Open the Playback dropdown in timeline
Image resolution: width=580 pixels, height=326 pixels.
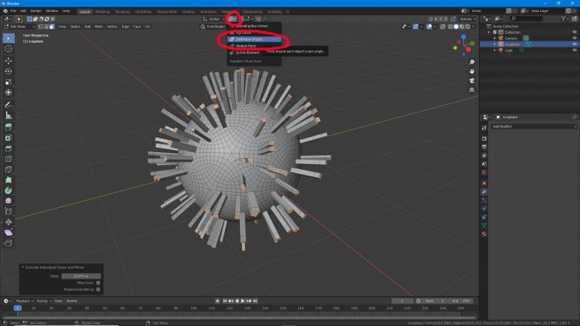(24, 301)
